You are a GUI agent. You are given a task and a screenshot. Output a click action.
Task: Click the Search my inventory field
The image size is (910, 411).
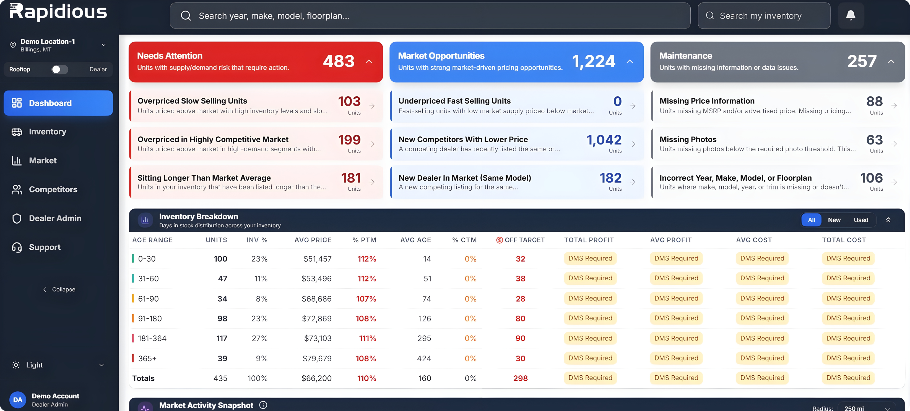764,15
